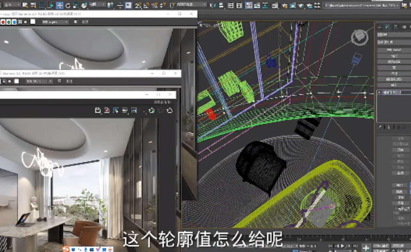
Task: Click the Modify tab in command panel
Action: point(388,27)
